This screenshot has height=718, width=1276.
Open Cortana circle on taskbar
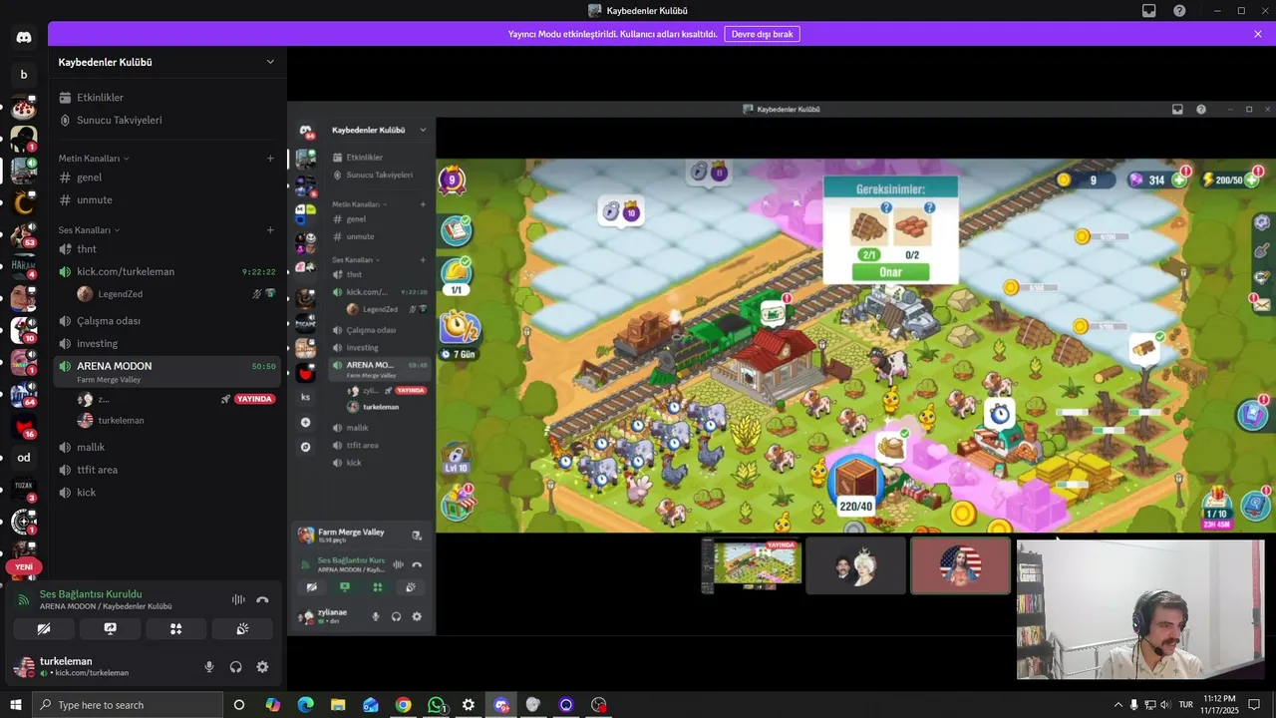(x=239, y=705)
